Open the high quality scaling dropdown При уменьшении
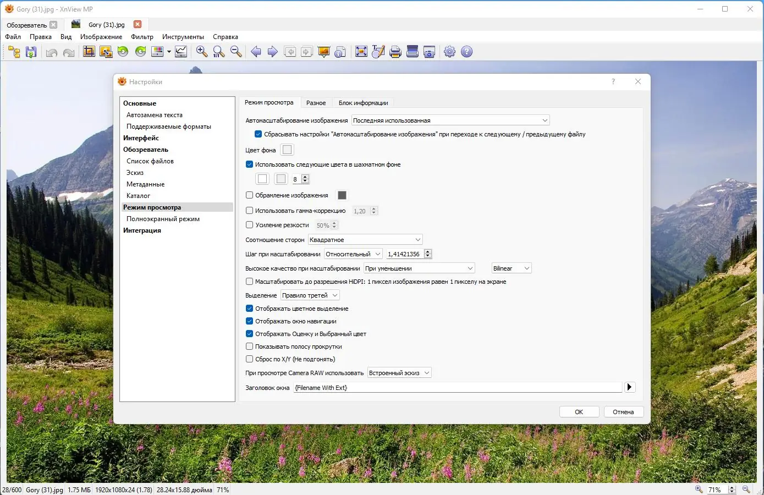Image resolution: width=764 pixels, height=495 pixels. (x=419, y=268)
